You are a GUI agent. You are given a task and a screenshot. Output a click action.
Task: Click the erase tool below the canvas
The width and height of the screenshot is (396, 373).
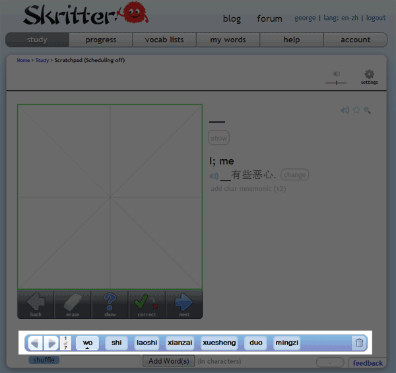[73, 304]
